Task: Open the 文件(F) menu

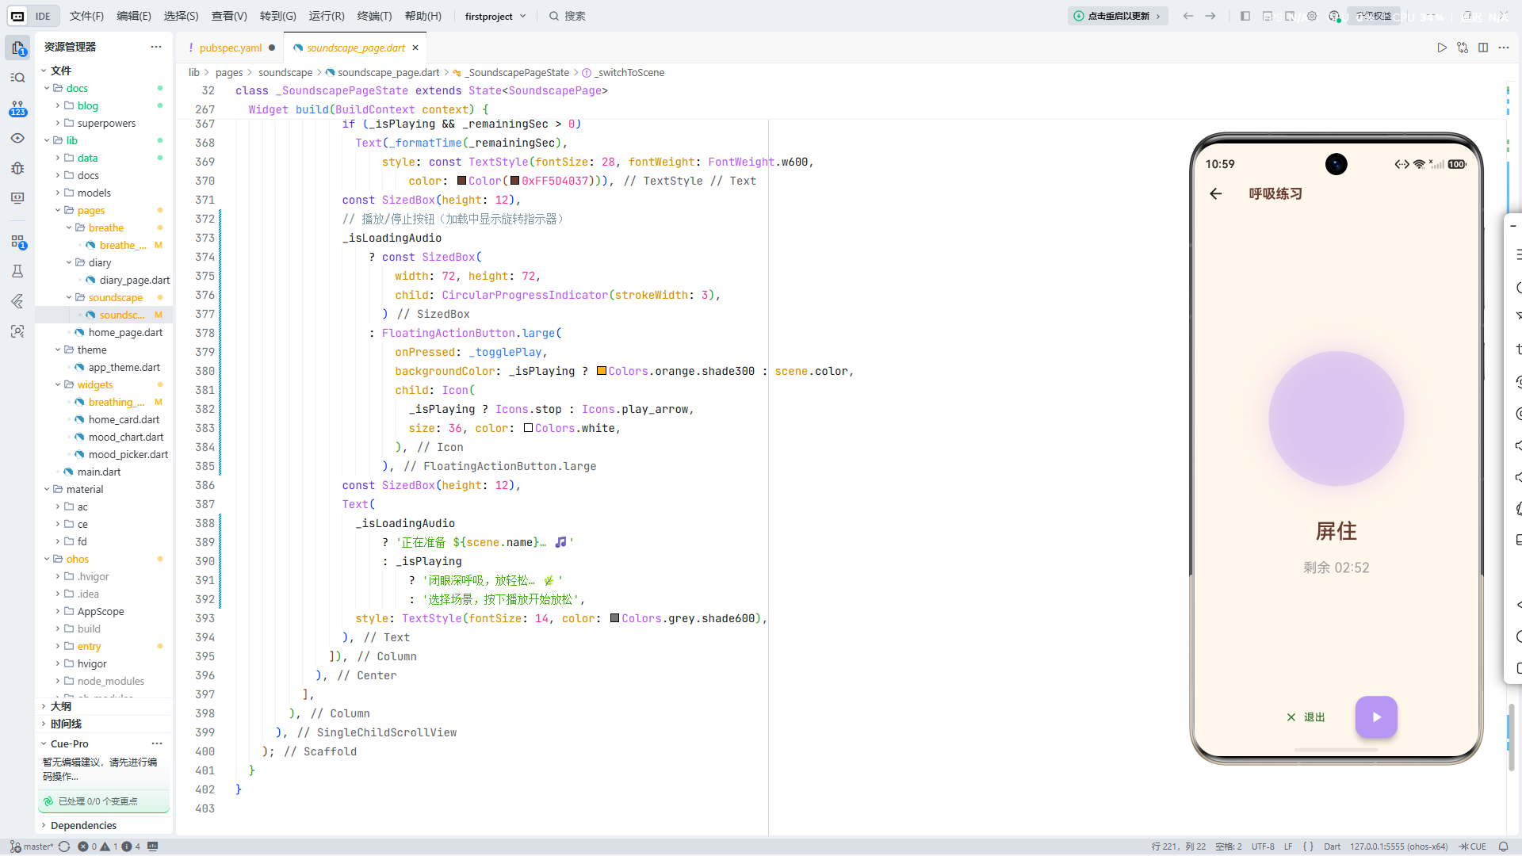Action: (86, 16)
